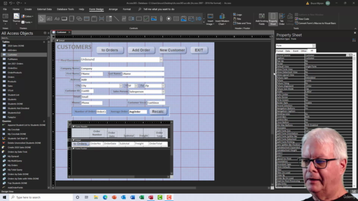The image size is (358, 201).
Task: Select the My Crosstab query
Action: tap(13, 130)
